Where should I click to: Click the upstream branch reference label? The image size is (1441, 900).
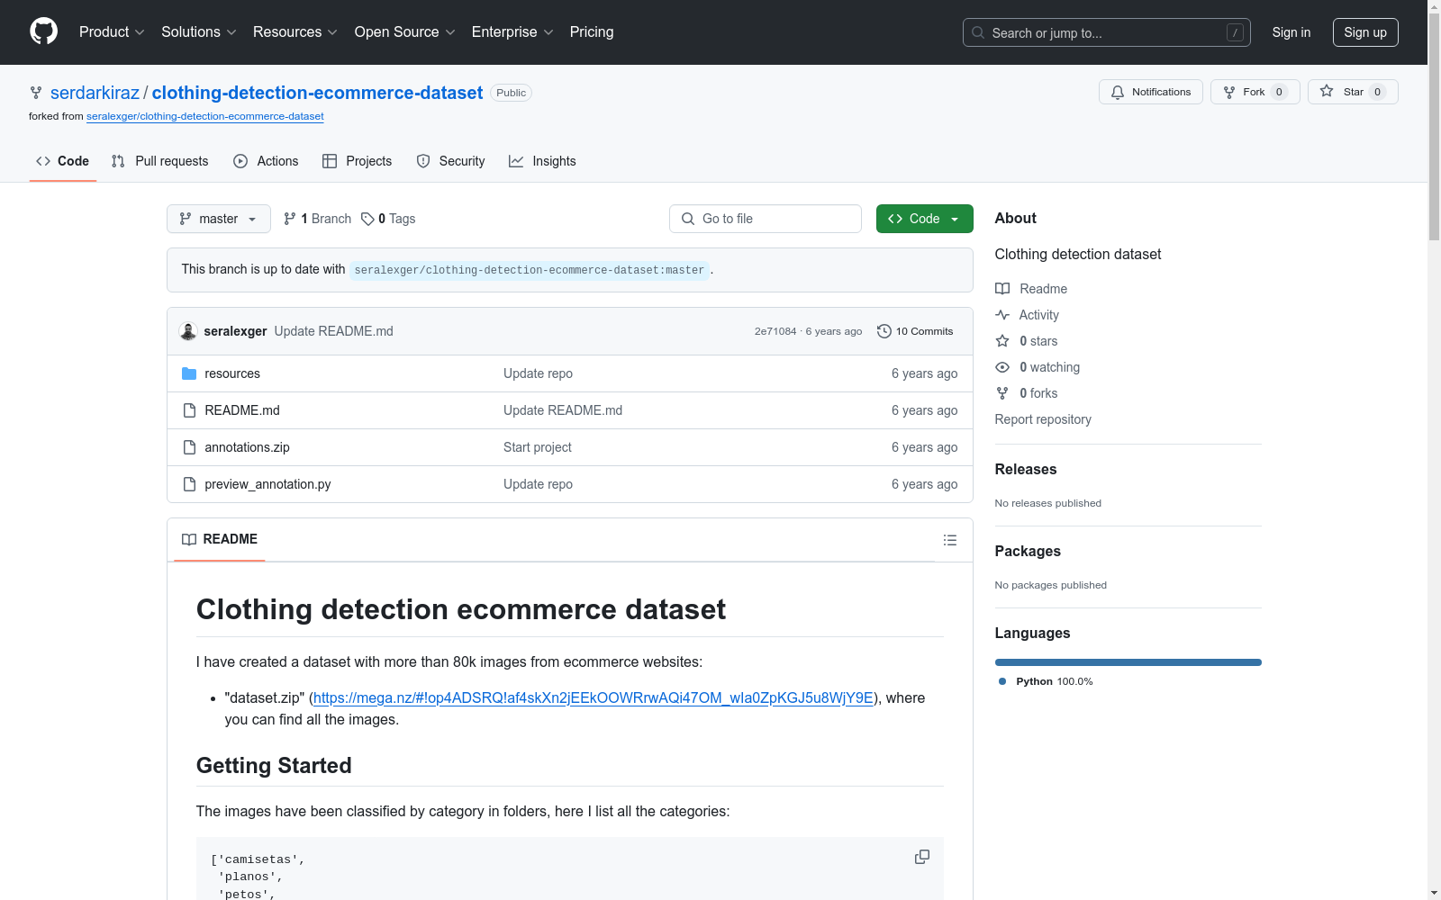pyautogui.click(x=530, y=270)
